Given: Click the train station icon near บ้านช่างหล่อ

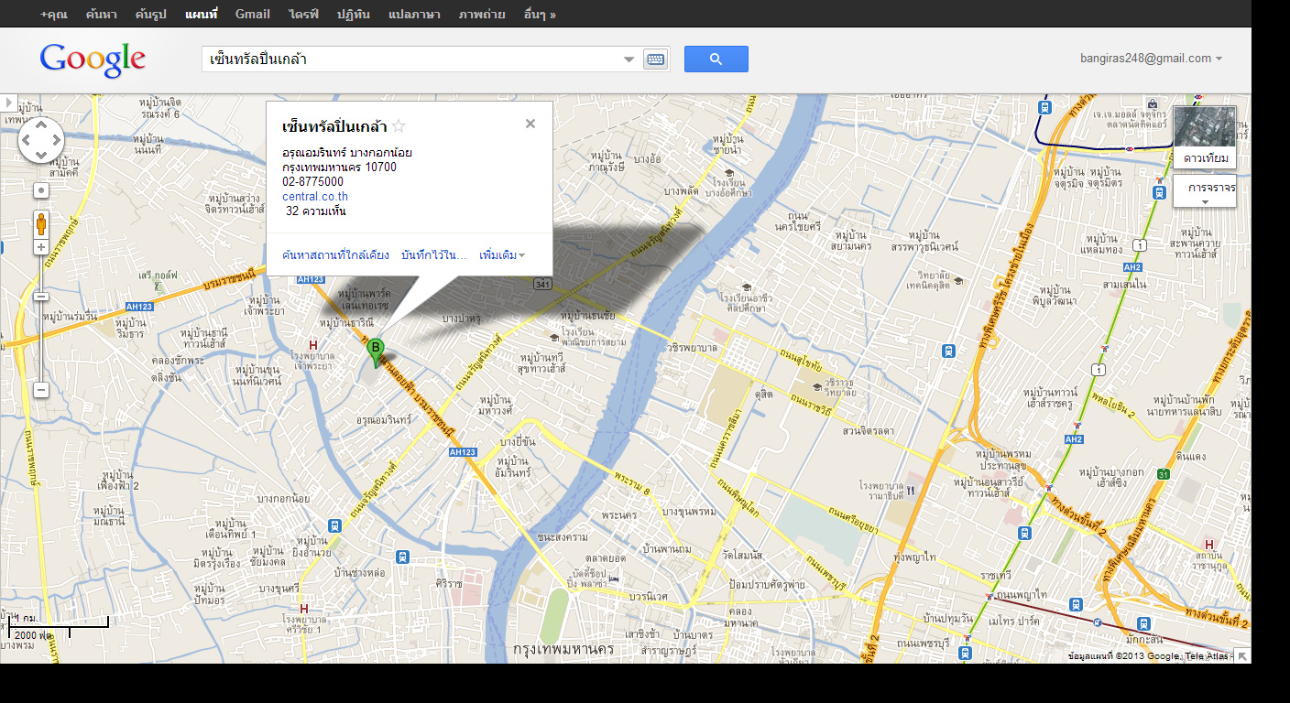Looking at the screenshot, I should click(402, 557).
